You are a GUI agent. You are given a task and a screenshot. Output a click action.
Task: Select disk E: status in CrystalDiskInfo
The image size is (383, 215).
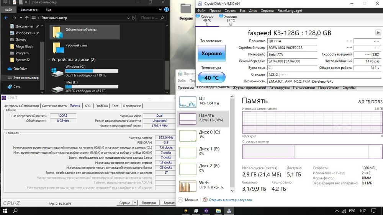(230, 20)
